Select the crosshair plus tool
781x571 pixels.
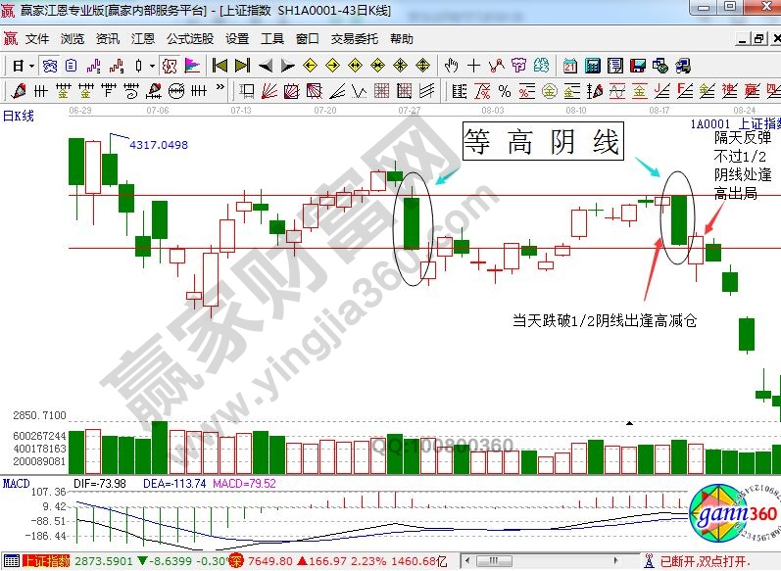click(x=473, y=66)
